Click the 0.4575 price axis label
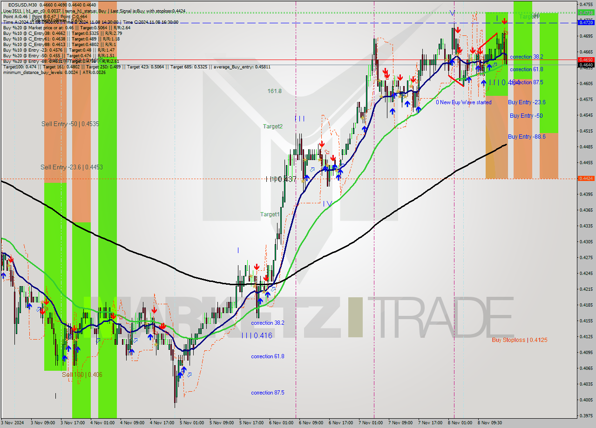The height and width of the screenshot is (428, 596). pos(585,99)
